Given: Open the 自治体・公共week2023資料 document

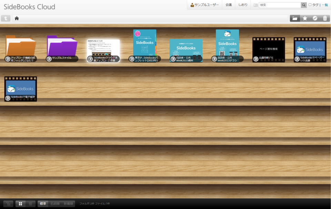Looking at the screenshot, I should [186, 51].
